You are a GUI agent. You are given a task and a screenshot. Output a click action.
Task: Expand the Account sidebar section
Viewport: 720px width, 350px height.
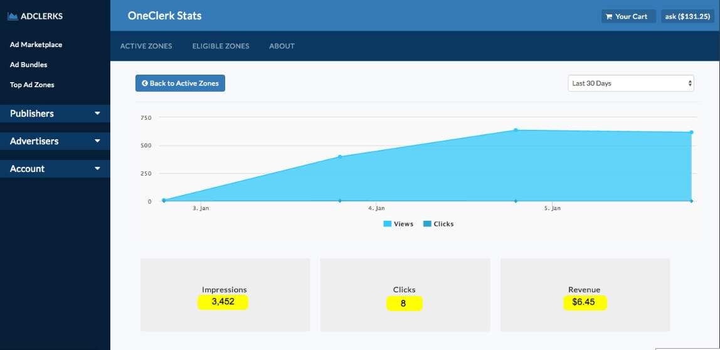click(55, 169)
